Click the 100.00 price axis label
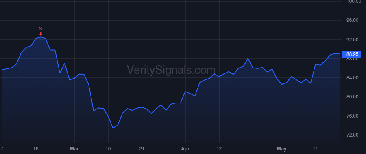The height and width of the screenshot is (154, 366). [353, 1]
